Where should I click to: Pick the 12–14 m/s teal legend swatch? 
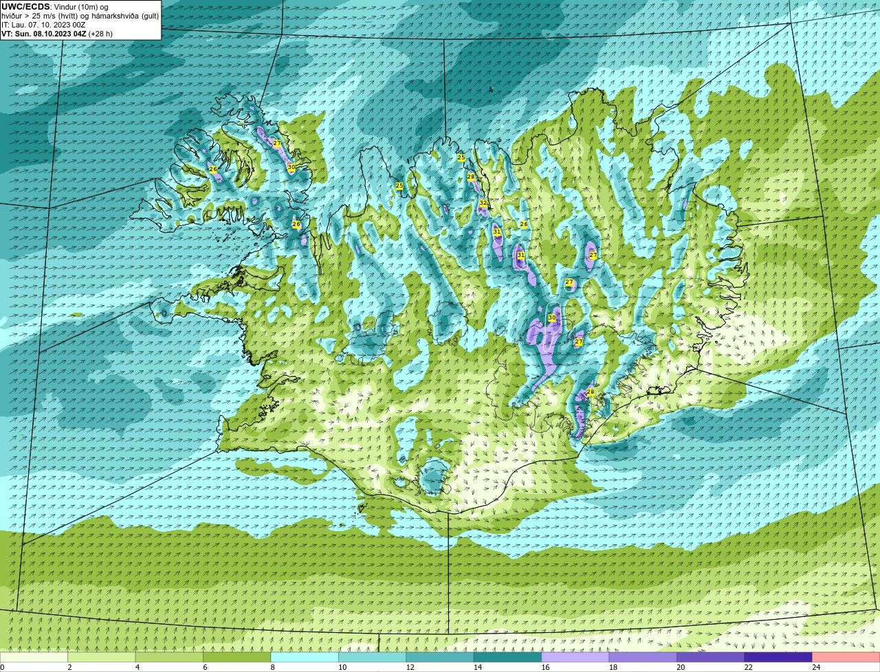coord(440,658)
